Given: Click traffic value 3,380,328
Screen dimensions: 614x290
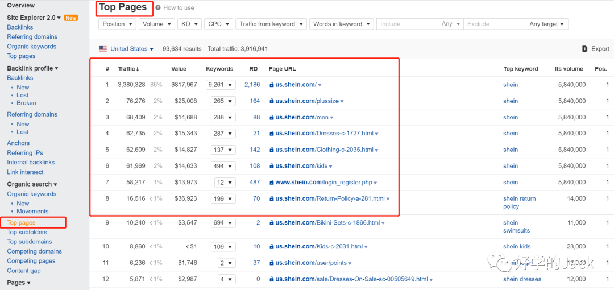Looking at the screenshot, I should click(x=131, y=85).
